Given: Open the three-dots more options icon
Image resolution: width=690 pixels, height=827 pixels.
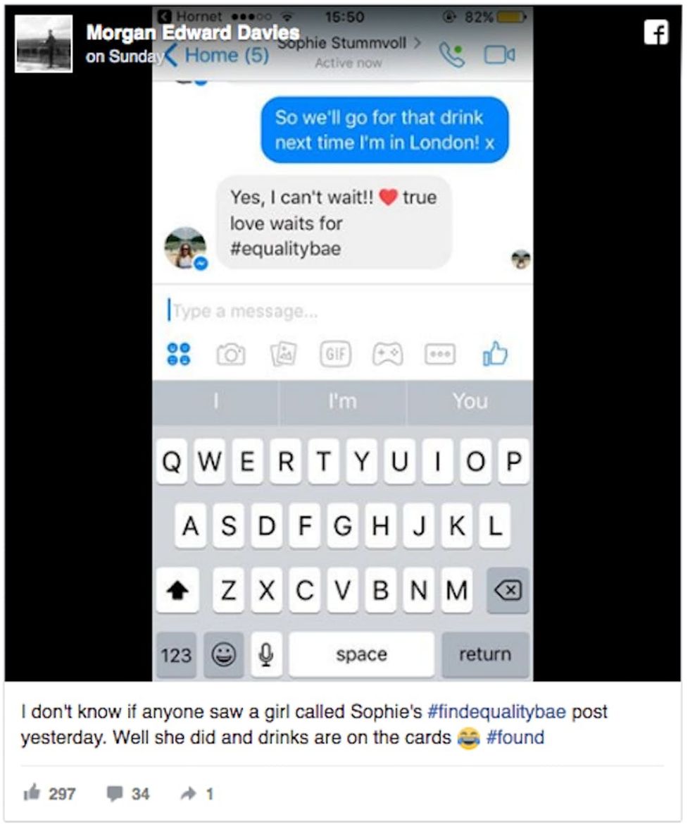Looking at the screenshot, I should (440, 355).
